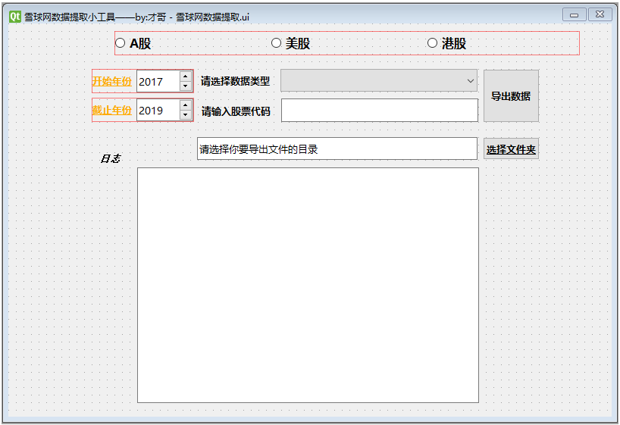Select the 港股 radio button
Viewport: 620px width, 425px height.
(432, 42)
